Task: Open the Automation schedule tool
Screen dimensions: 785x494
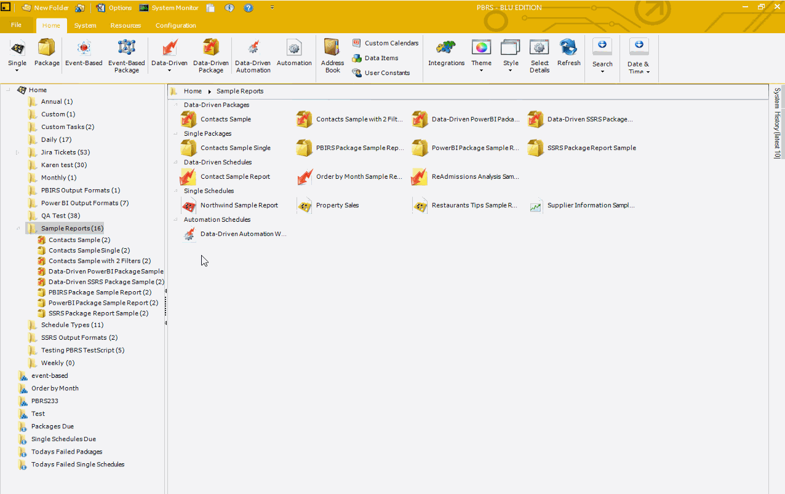Action: pos(294,52)
